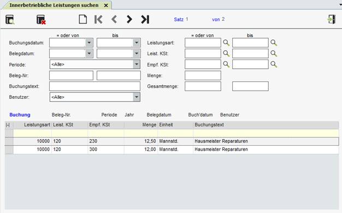Go to next record arrow
Screen dimensions: 342x213
click(129, 20)
